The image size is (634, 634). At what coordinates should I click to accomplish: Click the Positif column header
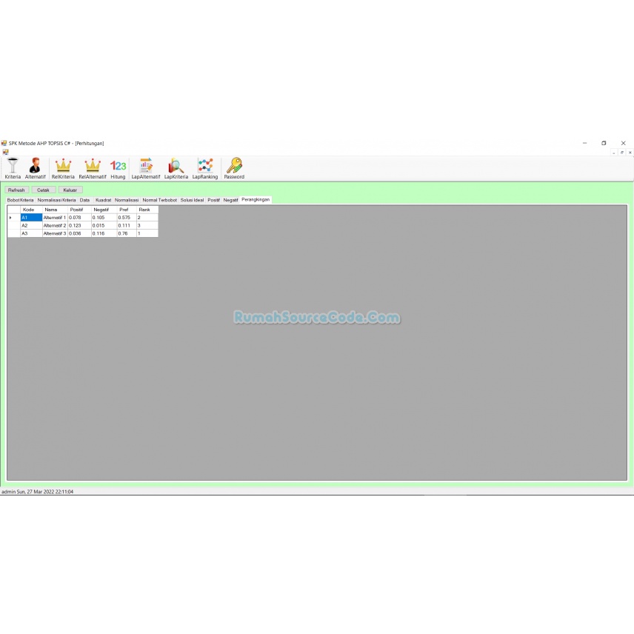point(79,210)
